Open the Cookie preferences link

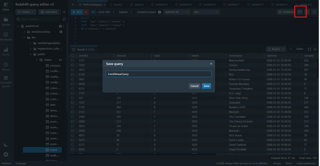coord(306,163)
